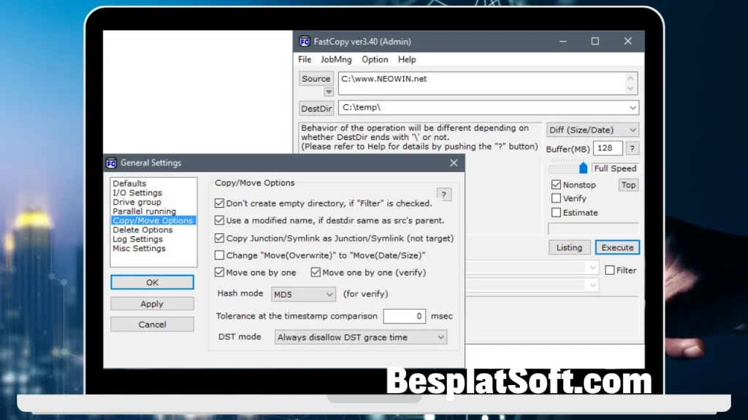748x420 pixels.
Task: Click the arrow icon below the Source button
Action: point(327,92)
